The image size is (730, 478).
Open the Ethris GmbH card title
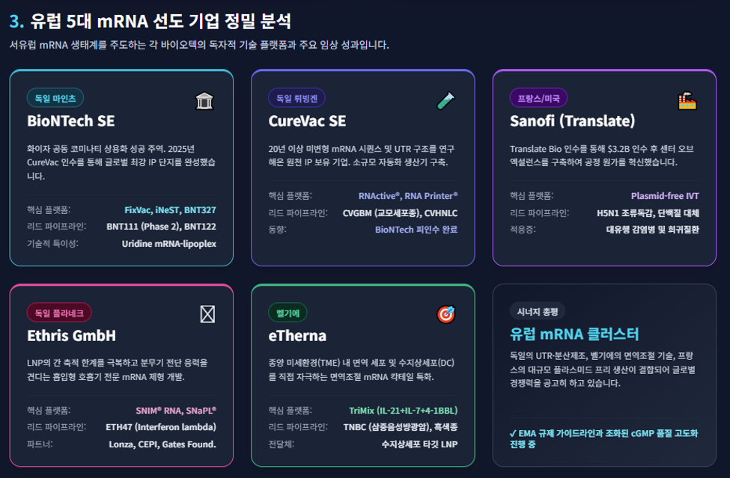point(72,336)
